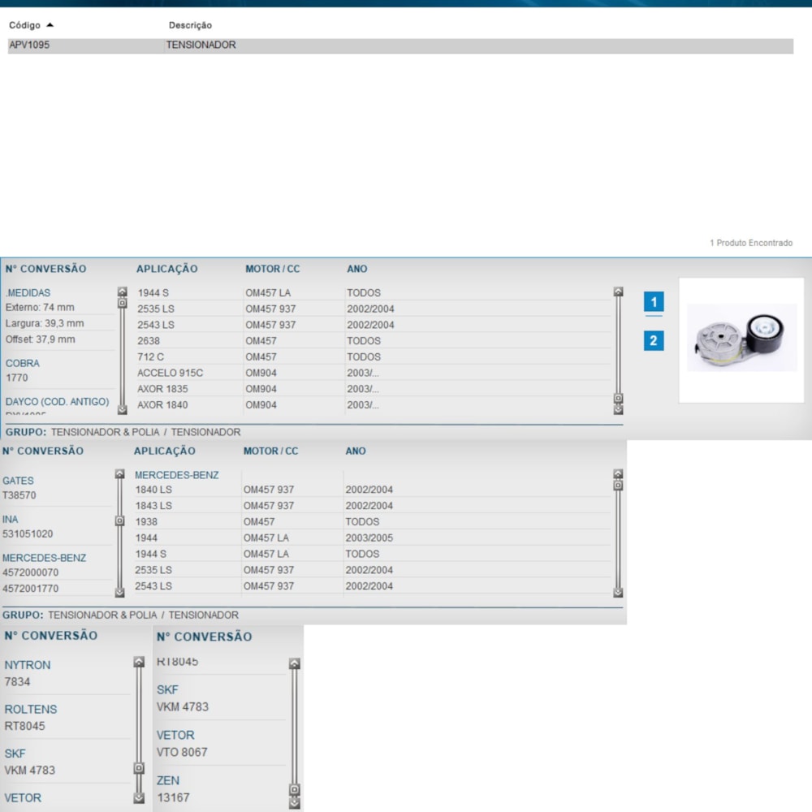Screen dimensions: 812x812
Task: Open image number 1 of the product
Action: click(x=654, y=302)
